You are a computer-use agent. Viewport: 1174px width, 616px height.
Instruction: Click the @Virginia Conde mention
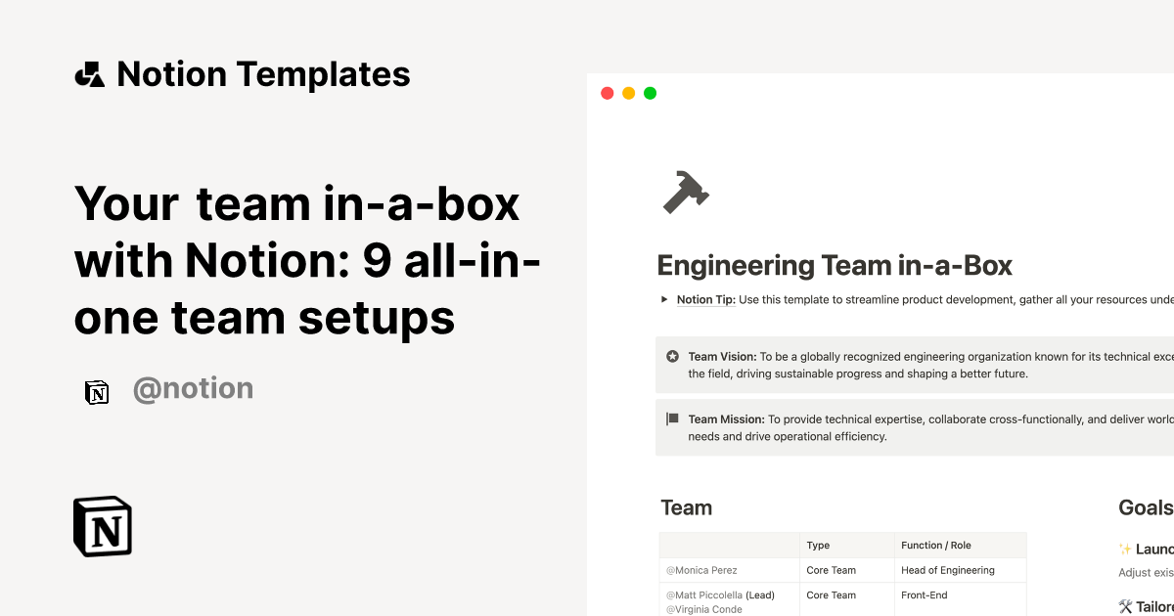pyautogui.click(x=704, y=608)
